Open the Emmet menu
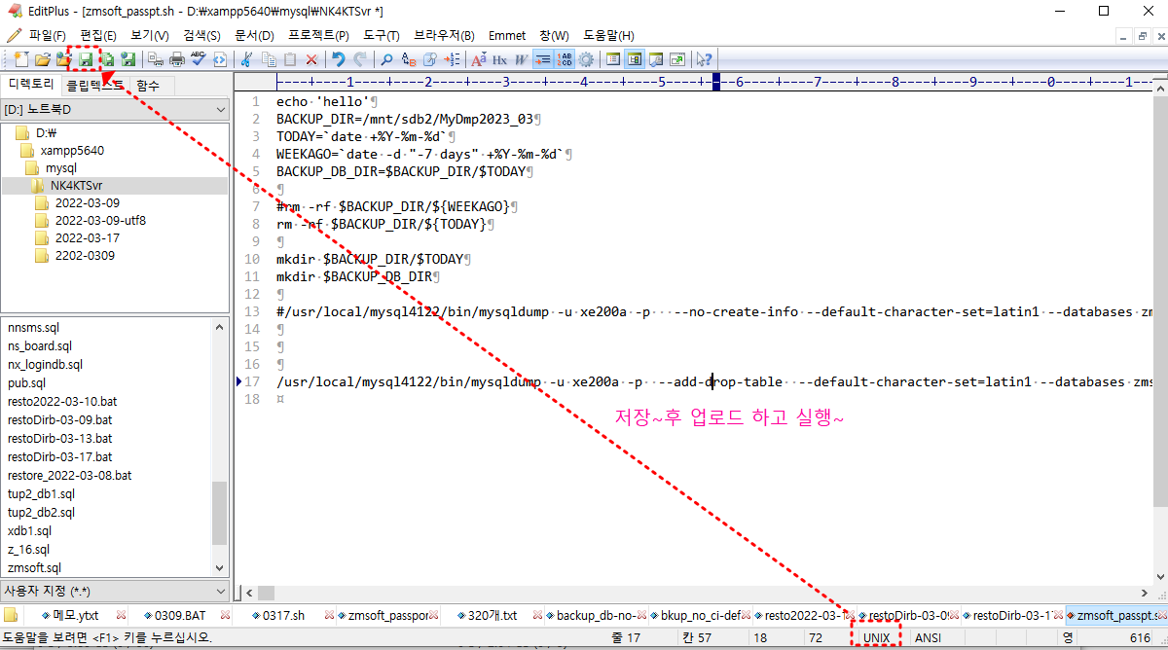This screenshot has height=650, width=1168. (506, 35)
